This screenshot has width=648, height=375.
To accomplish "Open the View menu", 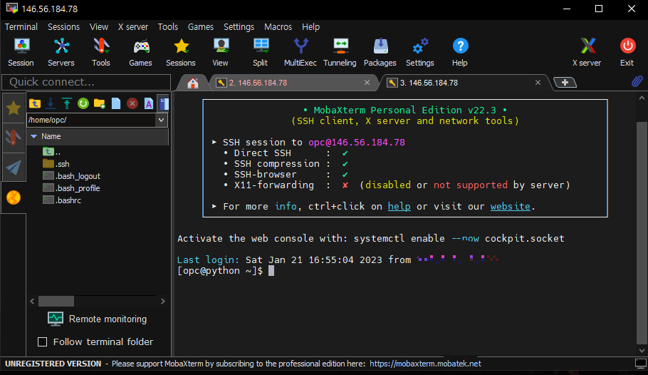I will point(99,27).
